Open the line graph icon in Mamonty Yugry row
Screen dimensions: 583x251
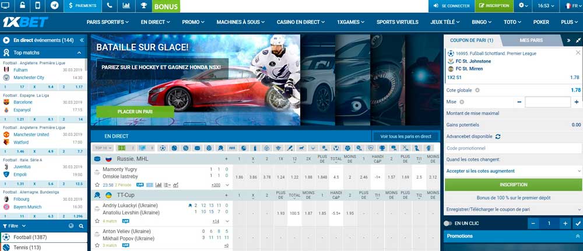pos(175,184)
